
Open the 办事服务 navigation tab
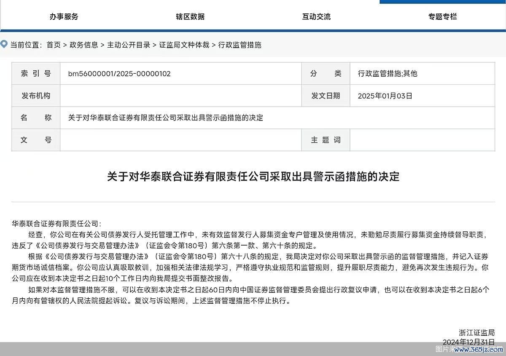(x=64, y=17)
